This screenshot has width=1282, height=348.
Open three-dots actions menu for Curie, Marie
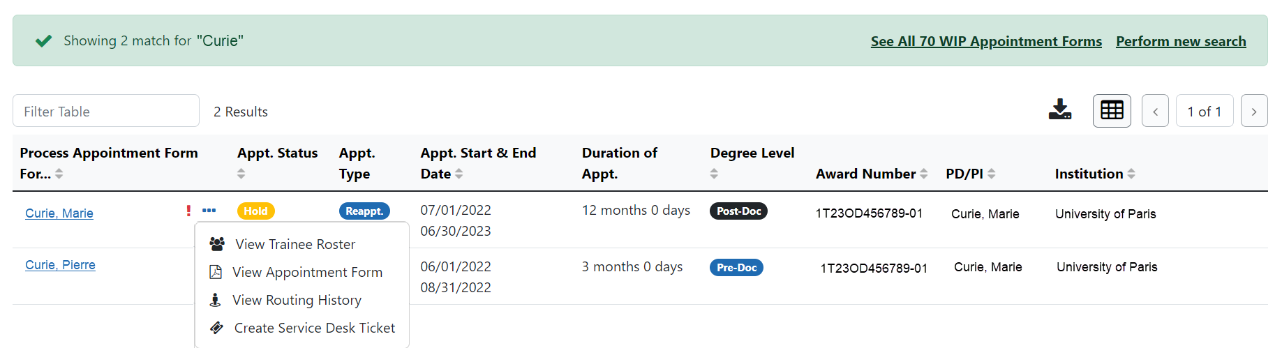209,210
